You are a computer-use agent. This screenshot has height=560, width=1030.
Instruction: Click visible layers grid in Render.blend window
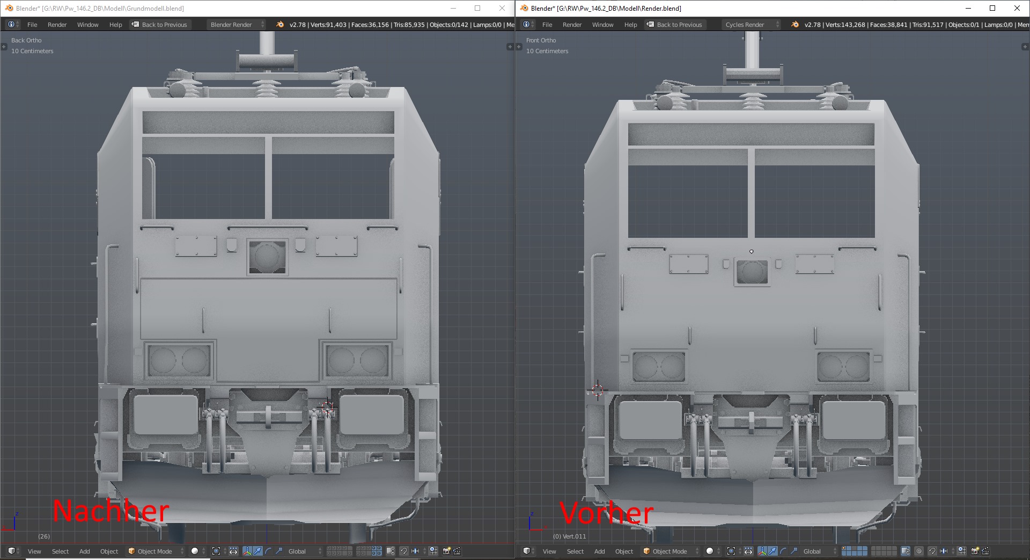(x=869, y=551)
